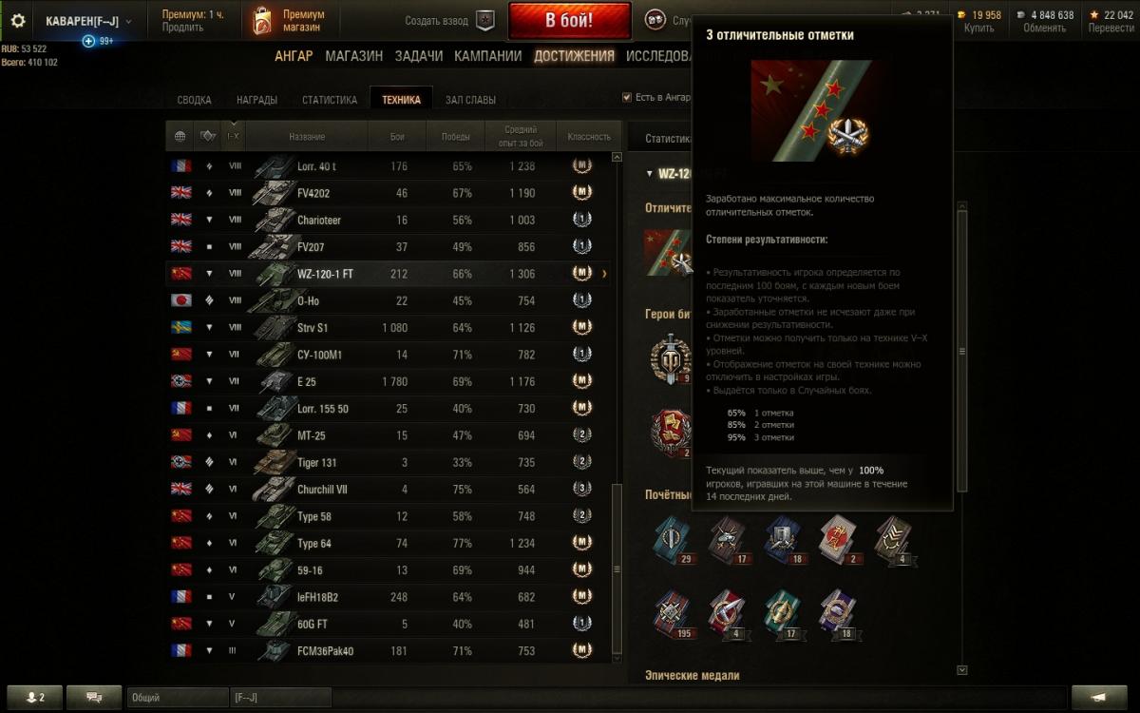Screen dimensions: 1140x713
Task: Open the premium shop bag icon
Action: (261, 21)
